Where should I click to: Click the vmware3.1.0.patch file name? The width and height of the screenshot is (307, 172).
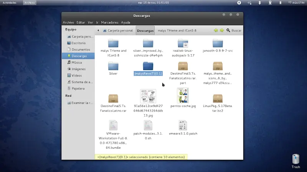[x=183, y=133]
